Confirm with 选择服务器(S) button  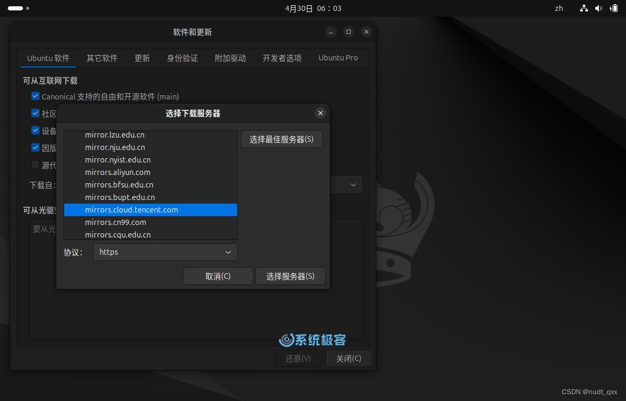[x=290, y=276]
